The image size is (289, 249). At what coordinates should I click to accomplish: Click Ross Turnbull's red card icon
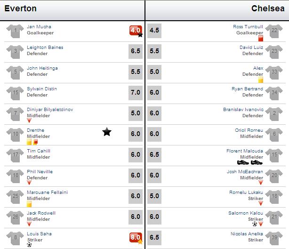click(x=261, y=39)
